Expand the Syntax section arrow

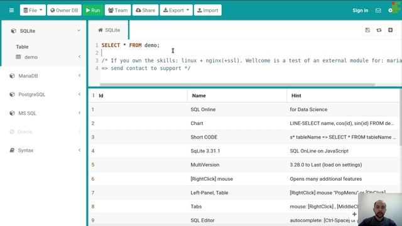(80, 150)
